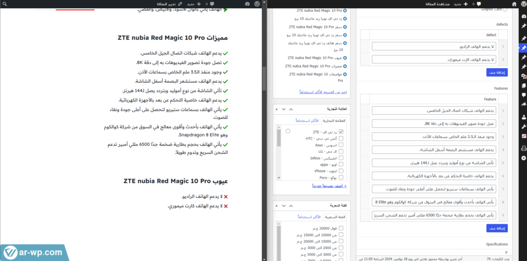The height and width of the screenshot is (261, 527).
Task: Click the brand list scrollbar down arrow
Action: pyautogui.click(x=279, y=178)
